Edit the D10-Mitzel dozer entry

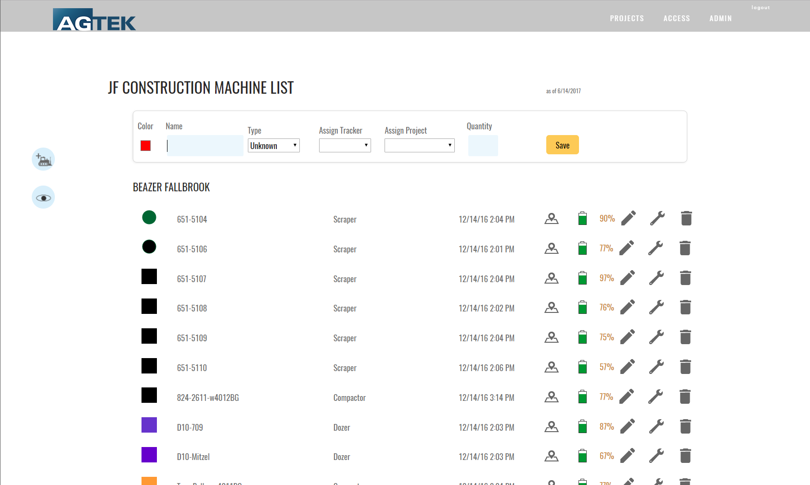click(x=627, y=456)
